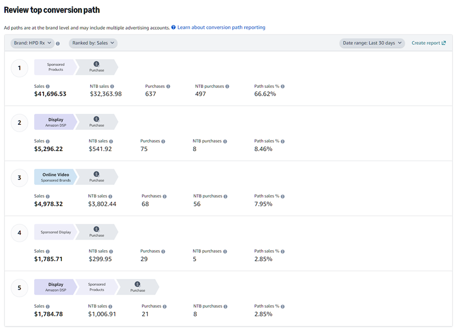
Task: Click the NTB purchases info icon in path 3
Action: (x=226, y=196)
